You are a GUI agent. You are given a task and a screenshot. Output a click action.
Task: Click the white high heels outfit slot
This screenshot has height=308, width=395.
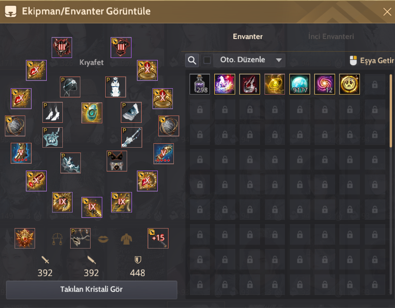click(x=53, y=112)
